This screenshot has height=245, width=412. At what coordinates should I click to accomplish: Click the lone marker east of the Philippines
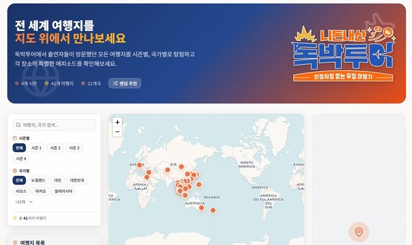click(x=199, y=184)
